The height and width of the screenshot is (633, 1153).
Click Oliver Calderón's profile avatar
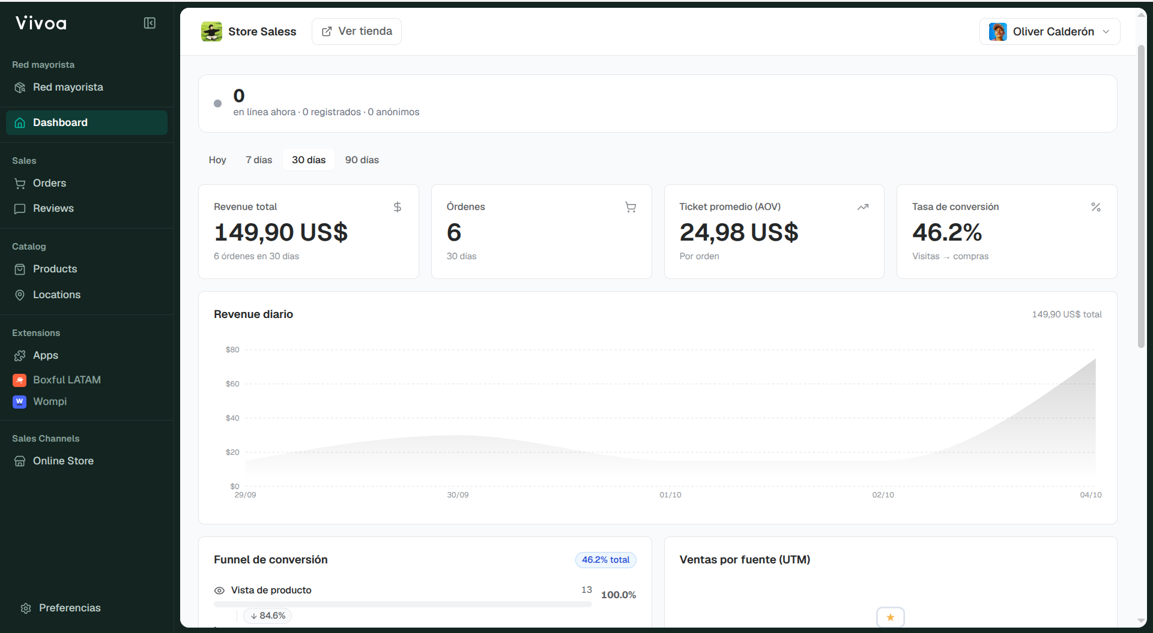pyautogui.click(x=998, y=31)
